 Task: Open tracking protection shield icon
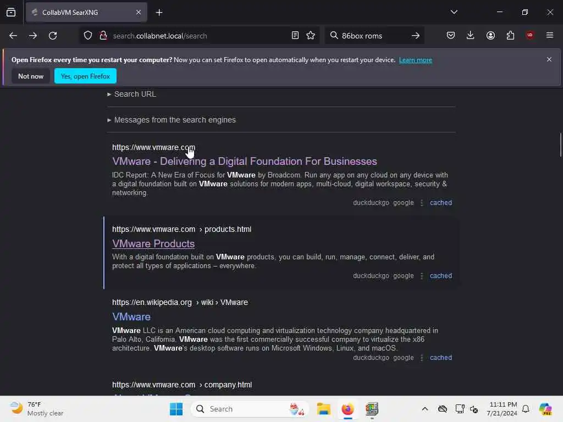pos(88,36)
